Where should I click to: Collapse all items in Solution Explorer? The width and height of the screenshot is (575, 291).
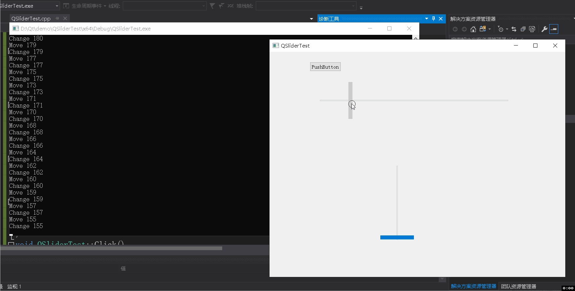click(523, 29)
